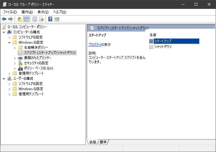Click the 展開されたプリンター printer icon
Screen dimensions: 216x152
20,58
